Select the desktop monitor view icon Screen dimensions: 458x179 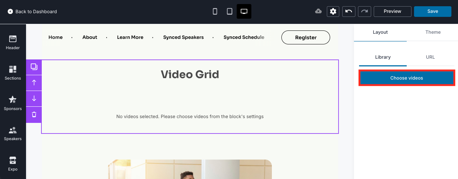[x=244, y=11]
